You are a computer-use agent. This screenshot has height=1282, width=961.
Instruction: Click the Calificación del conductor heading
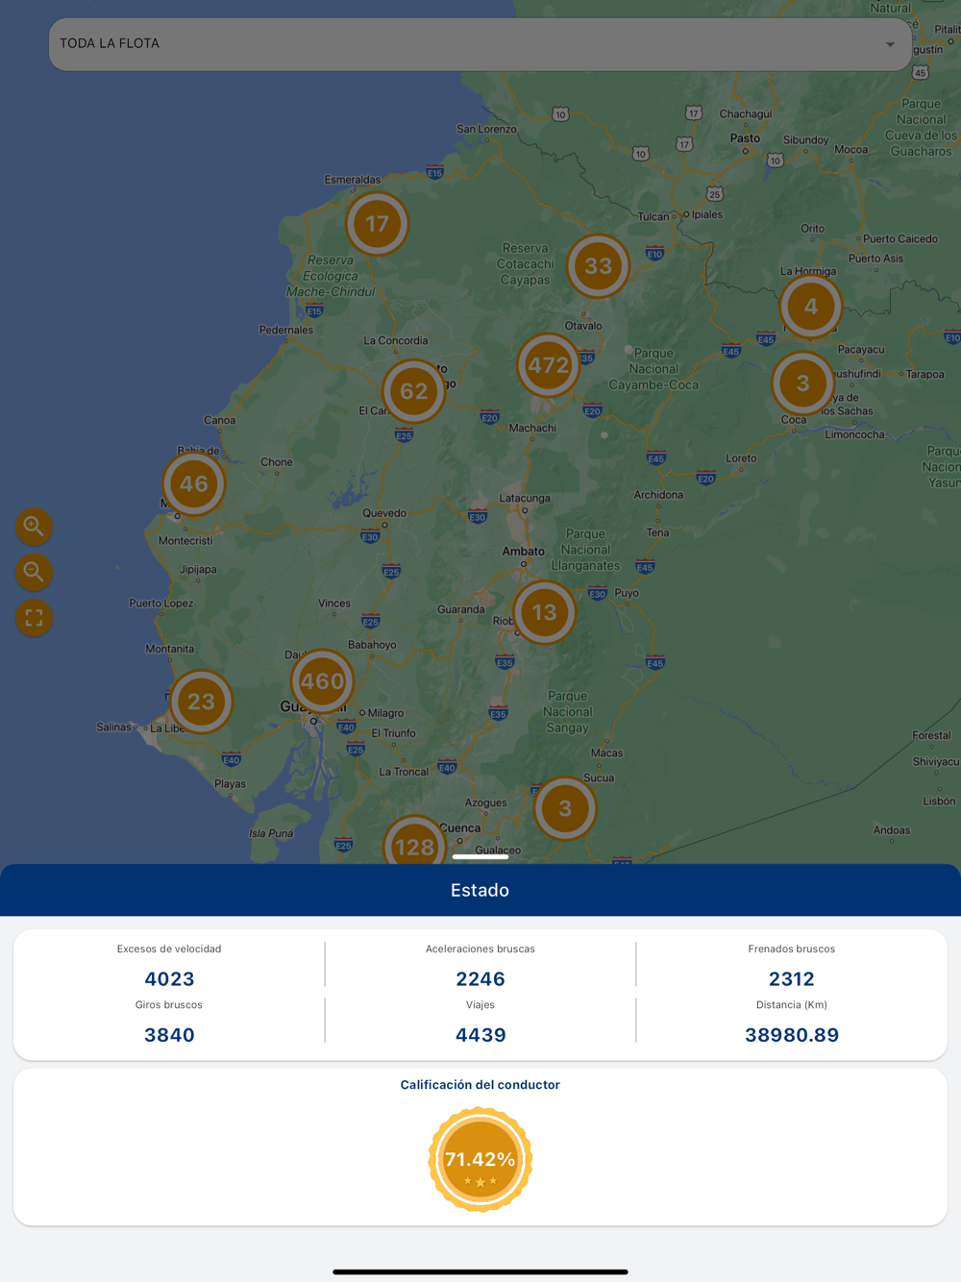click(480, 1085)
